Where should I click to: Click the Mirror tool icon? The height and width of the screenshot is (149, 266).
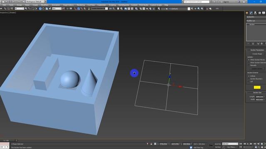point(111,8)
